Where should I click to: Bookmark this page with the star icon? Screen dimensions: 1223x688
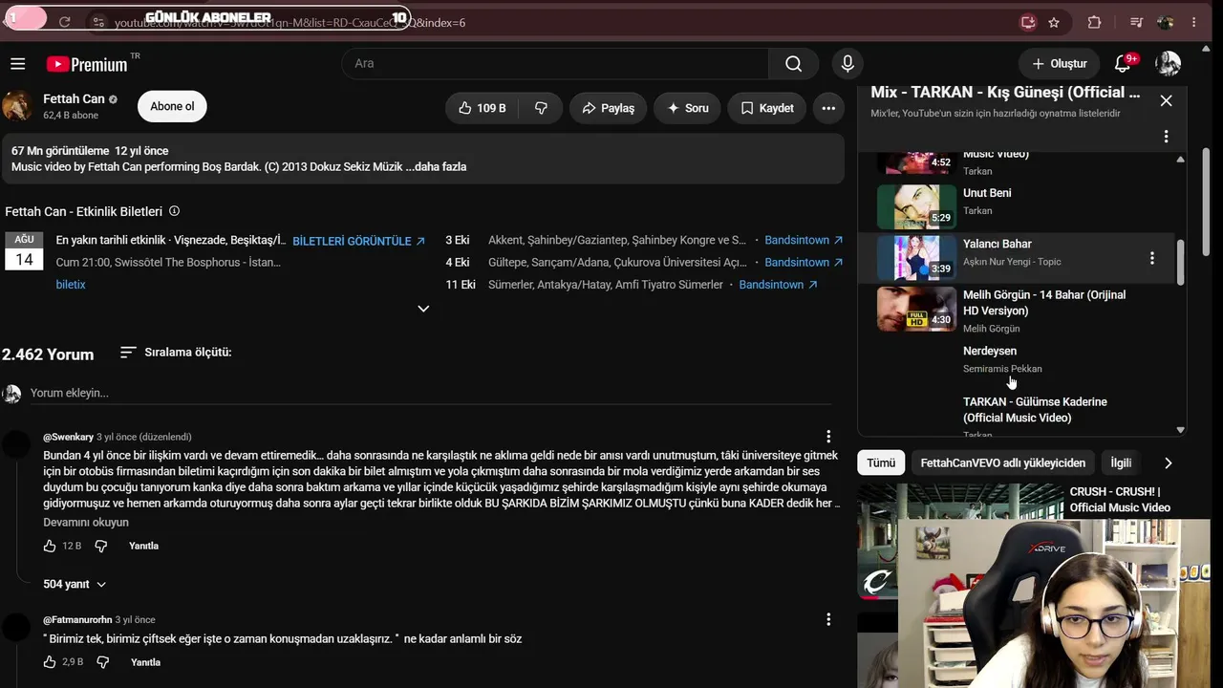point(1054,22)
